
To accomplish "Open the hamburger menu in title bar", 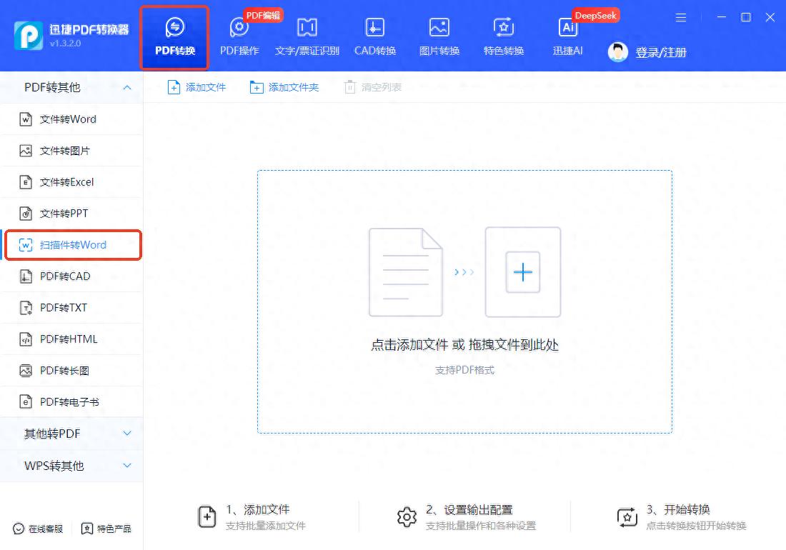I will (681, 17).
